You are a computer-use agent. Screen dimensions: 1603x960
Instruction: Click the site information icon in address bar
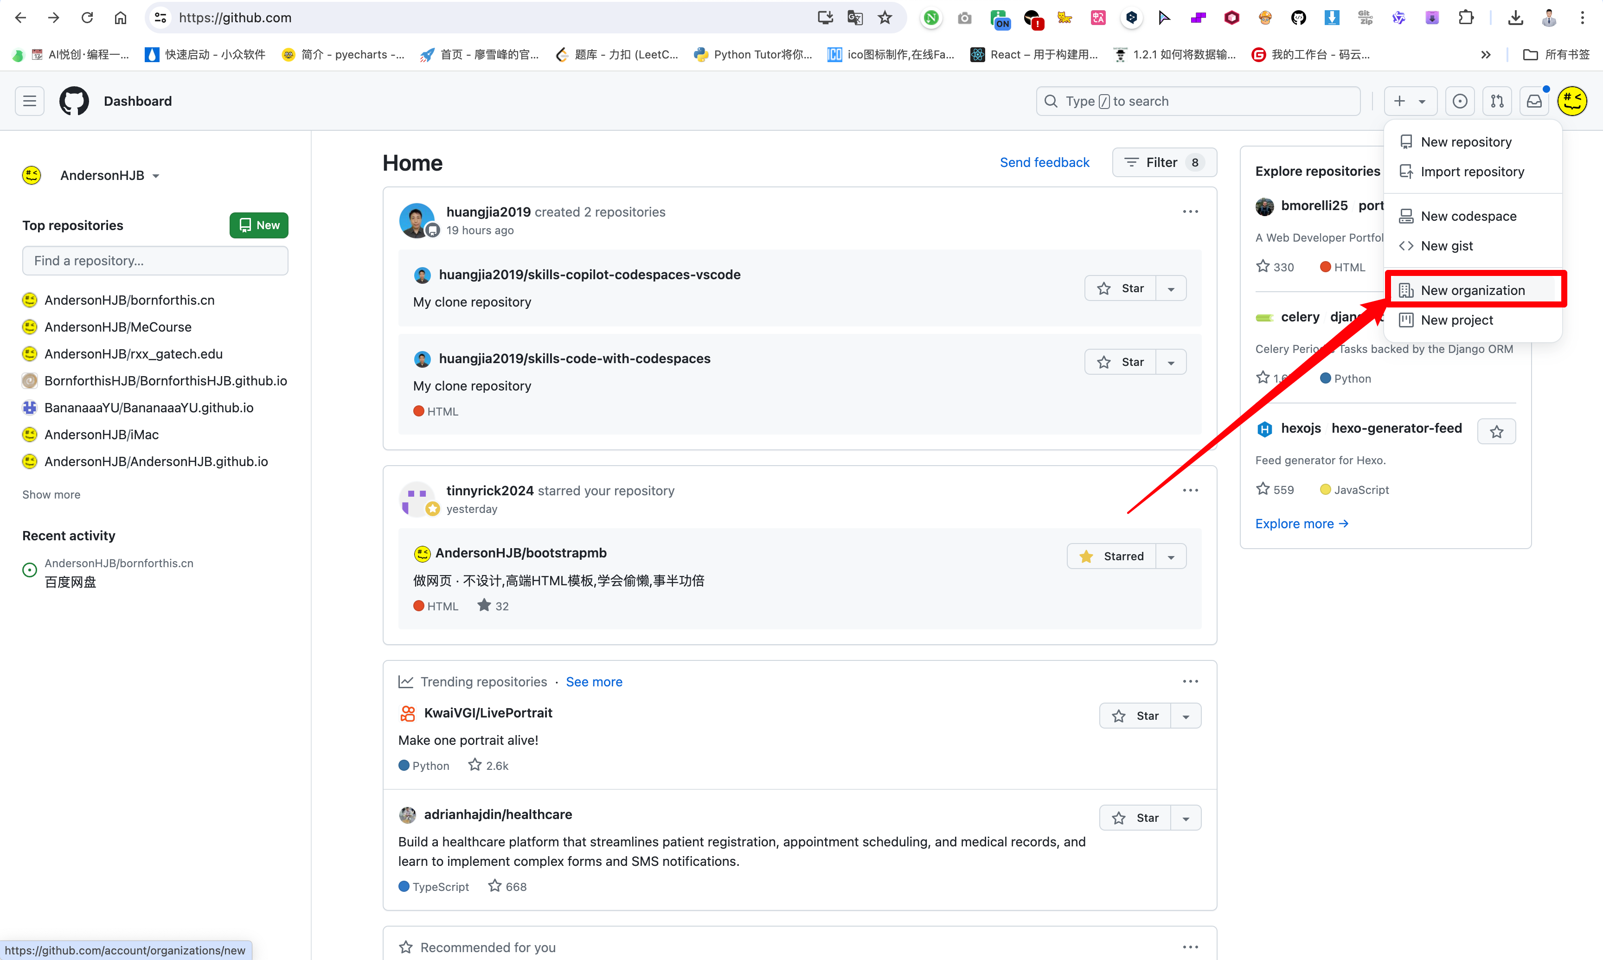161,18
